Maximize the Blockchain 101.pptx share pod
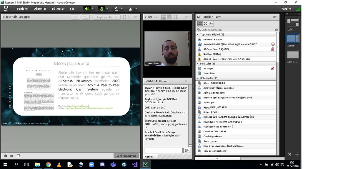Image resolution: width=353 pixels, height=169 pixels. (124, 17)
